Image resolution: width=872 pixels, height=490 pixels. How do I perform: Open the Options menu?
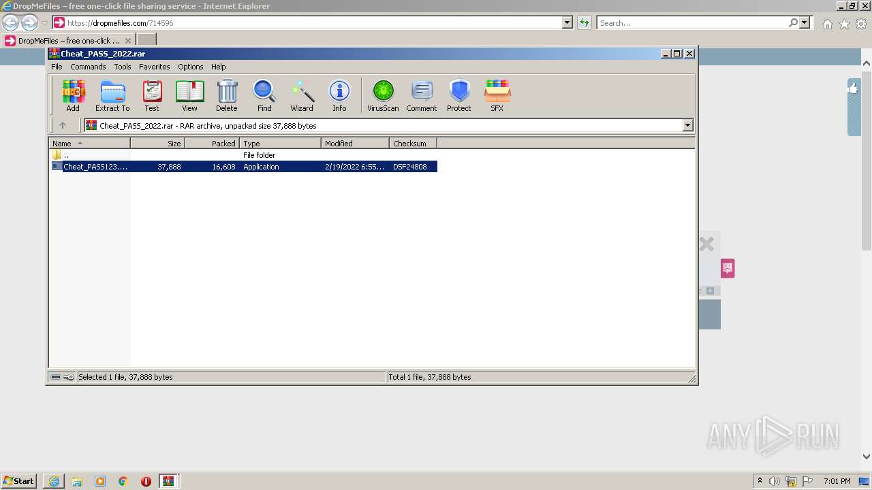(191, 67)
